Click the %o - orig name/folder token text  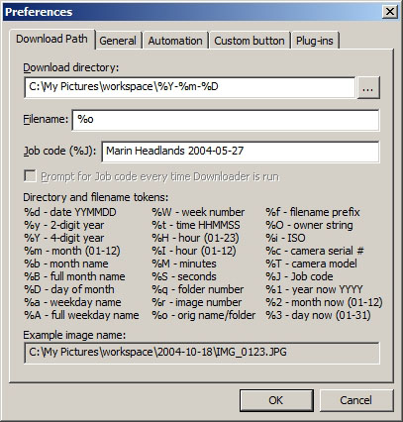click(x=204, y=315)
